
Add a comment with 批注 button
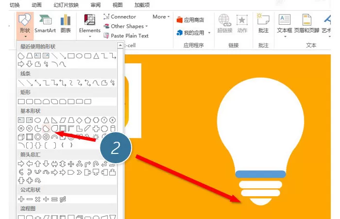coord(263,23)
